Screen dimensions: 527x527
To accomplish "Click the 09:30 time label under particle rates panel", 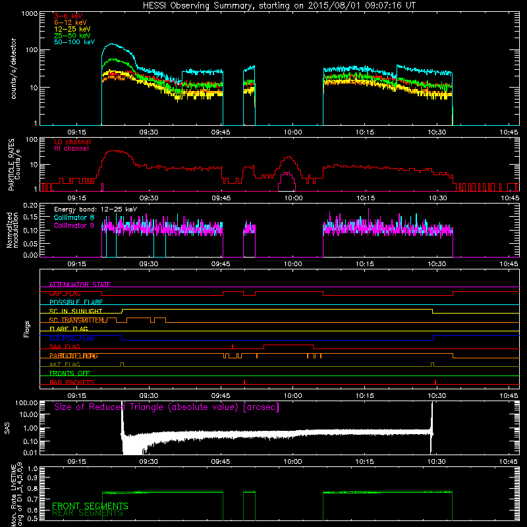I will (x=149, y=198).
